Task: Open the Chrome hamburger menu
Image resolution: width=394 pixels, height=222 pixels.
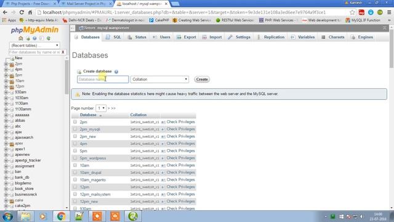Action: pos(389,12)
